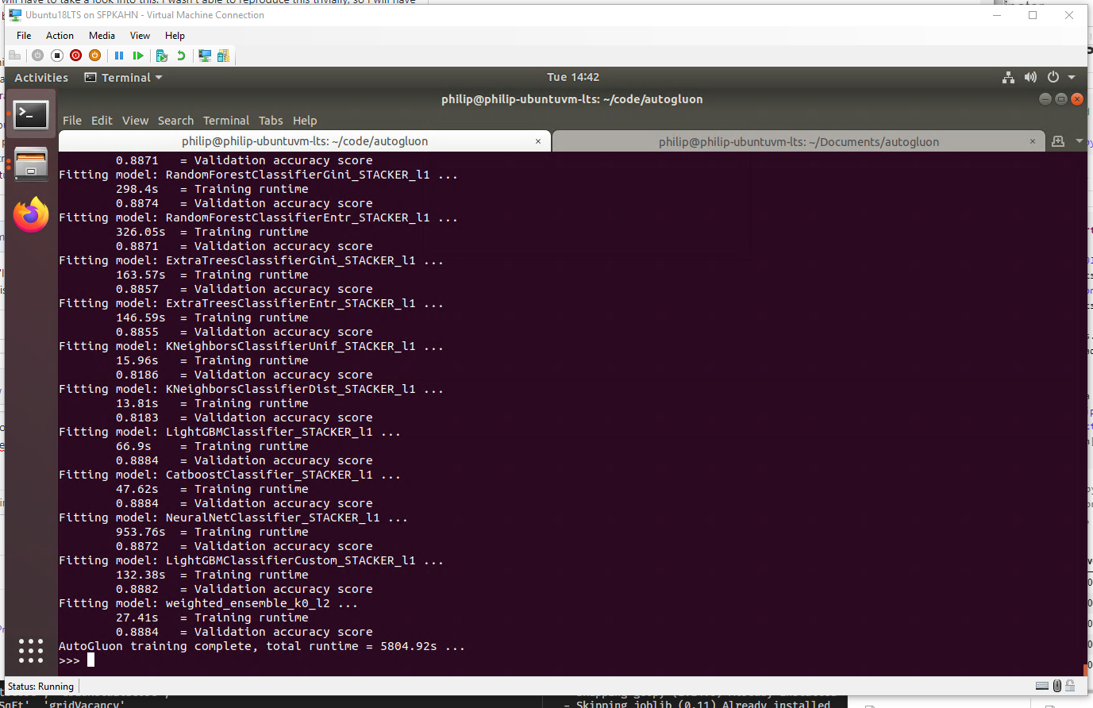Open the Hyper-V Media menu
Screen dimensions: 1093x708
pyautogui.click(x=102, y=36)
